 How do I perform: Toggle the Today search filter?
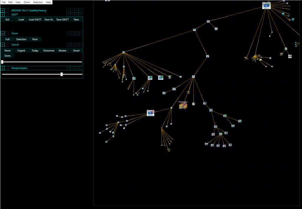tap(35, 51)
